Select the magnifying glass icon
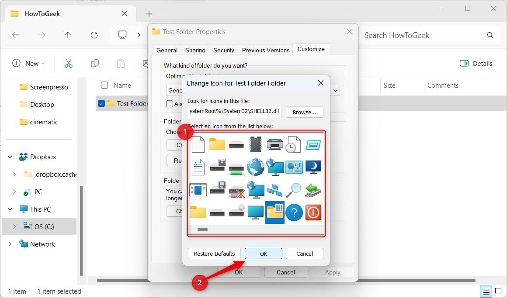The width and height of the screenshot is (507, 298). (293, 190)
